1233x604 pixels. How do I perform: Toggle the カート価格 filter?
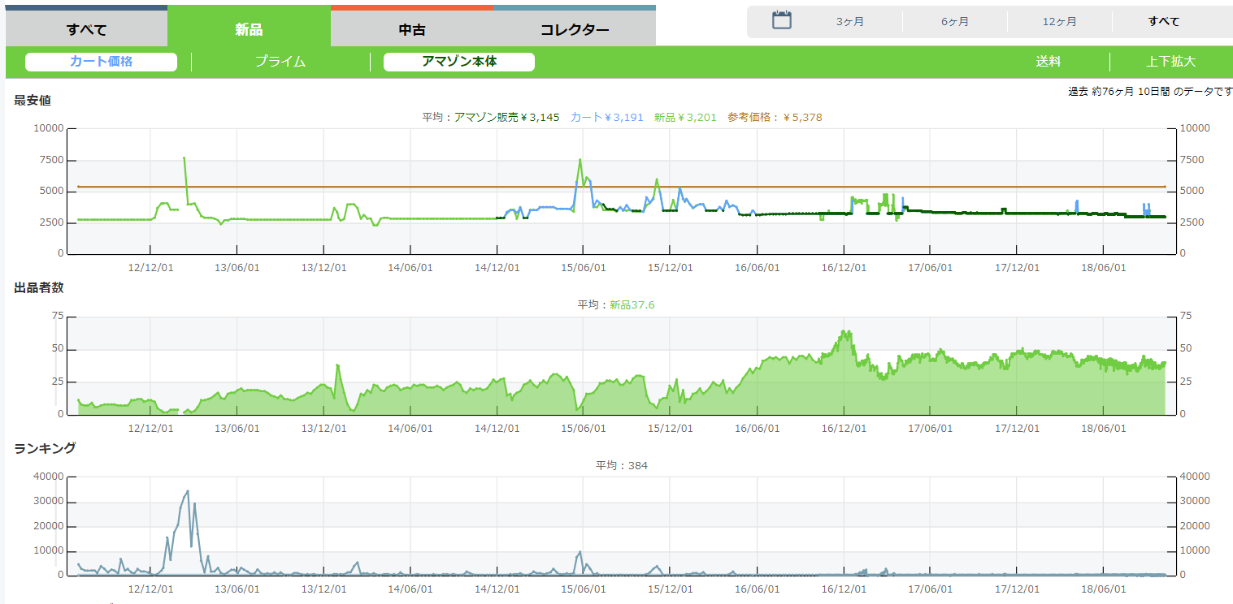[x=101, y=62]
